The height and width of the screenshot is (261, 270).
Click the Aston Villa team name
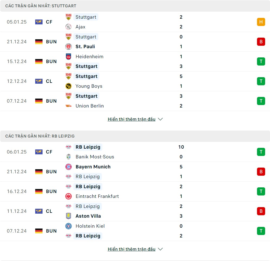point(88,216)
